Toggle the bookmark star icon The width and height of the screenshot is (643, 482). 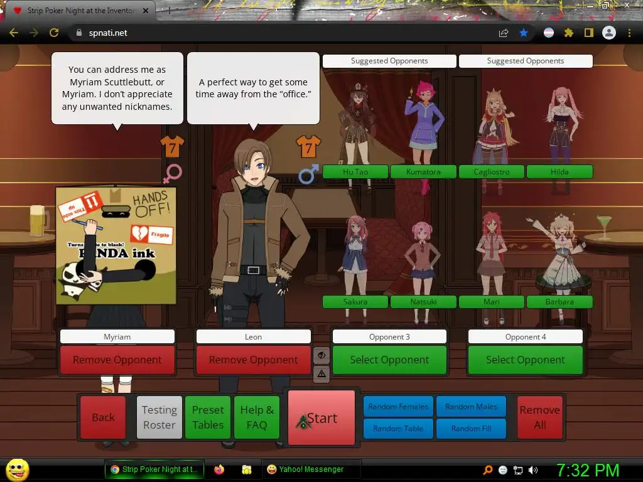point(523,33)
